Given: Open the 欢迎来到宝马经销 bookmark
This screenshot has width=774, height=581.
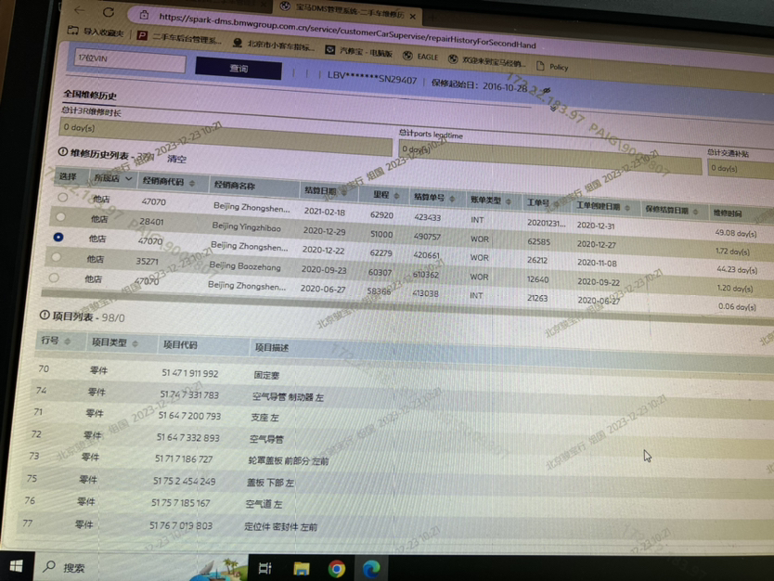Looking at the screenshot, I should point(486,61).
